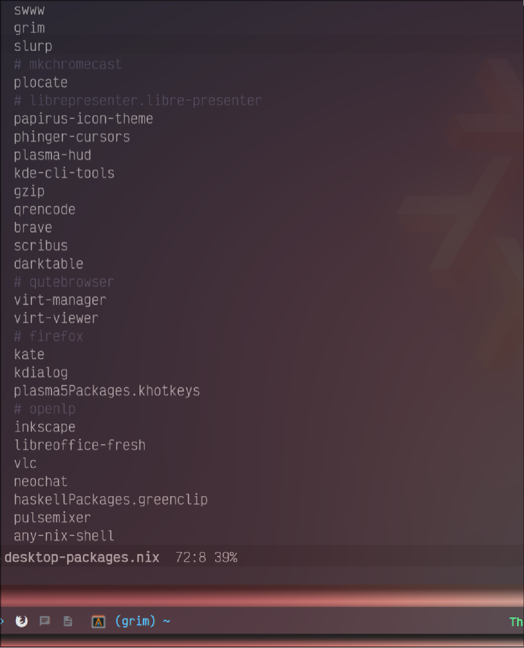
Task: Click the virt-manager package line
Action: point(60,300)
